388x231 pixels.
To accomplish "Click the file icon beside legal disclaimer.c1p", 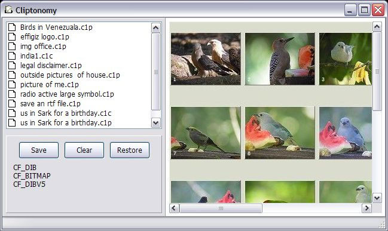I will [12, 65].
